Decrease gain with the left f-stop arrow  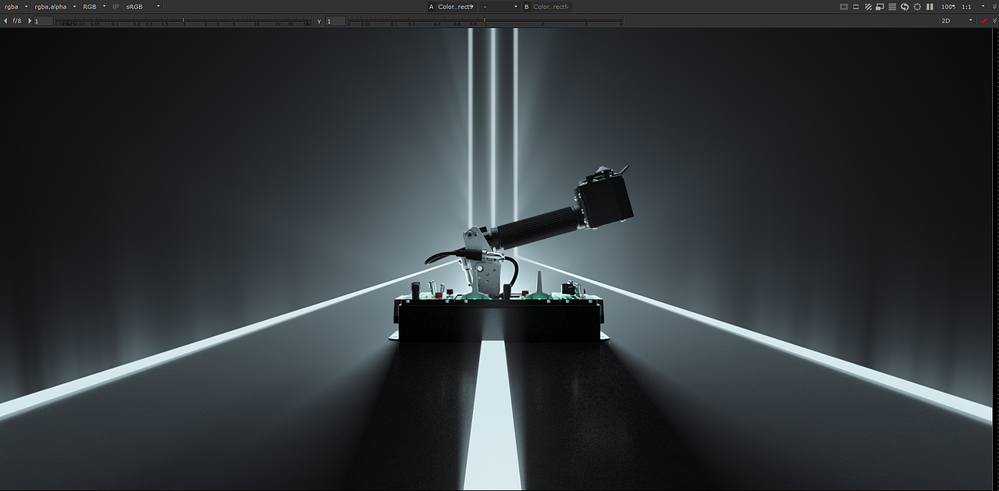pos(6,21)
